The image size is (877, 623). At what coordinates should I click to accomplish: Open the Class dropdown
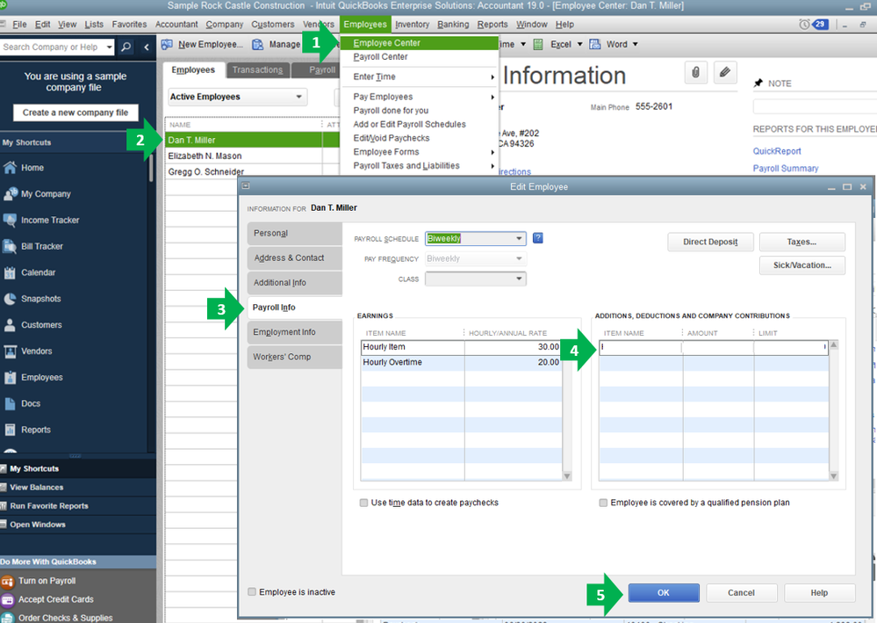click(x=476, y=279)
